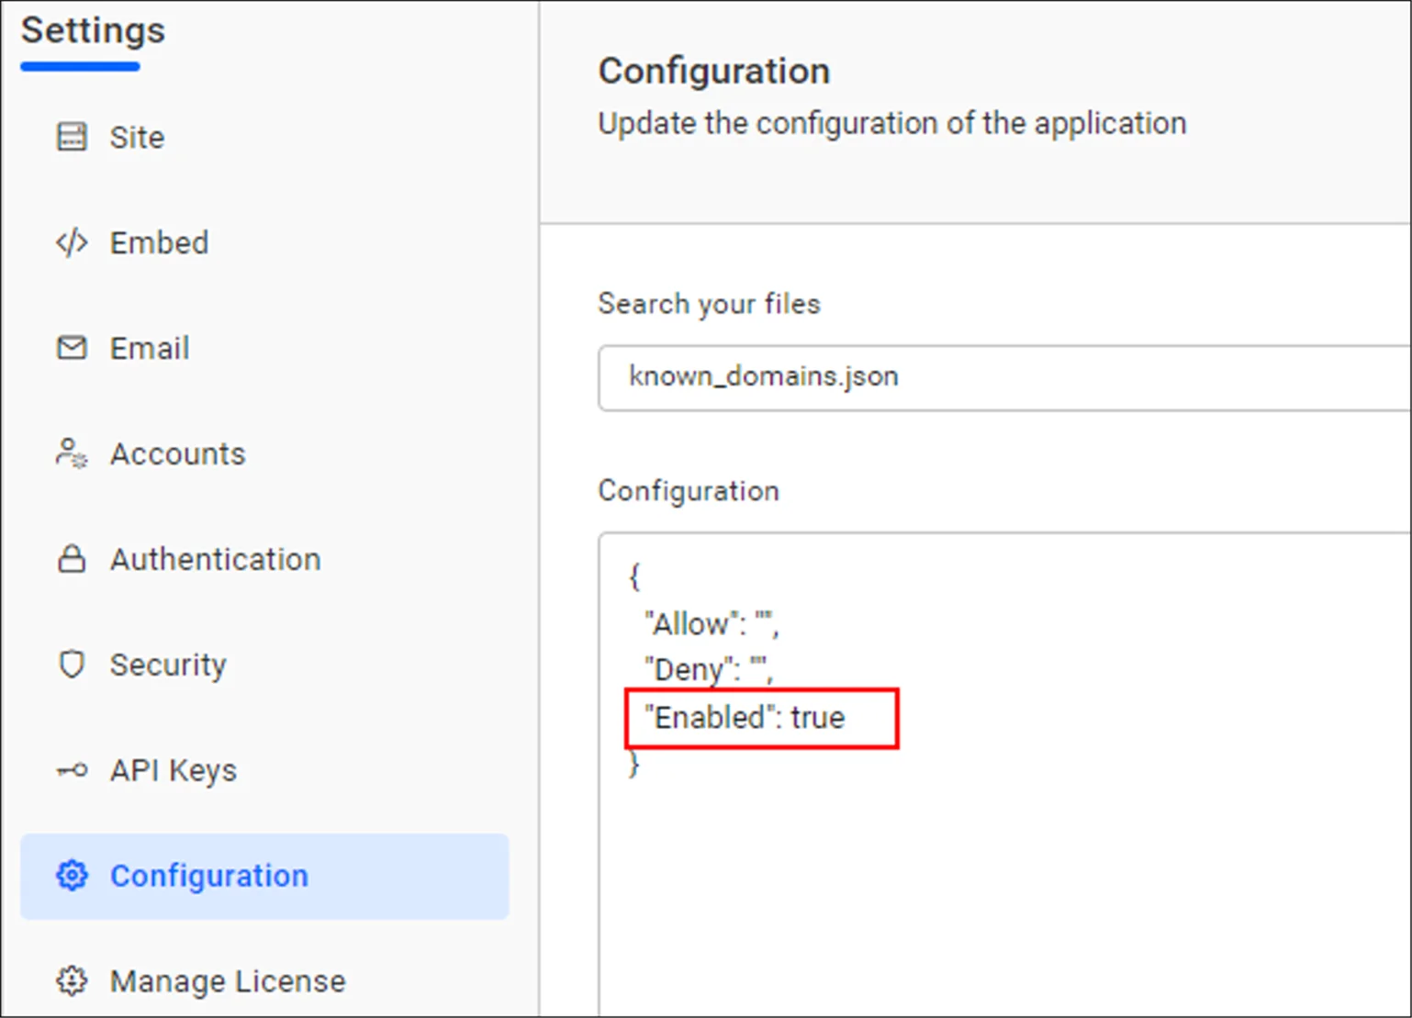Go to the API Keys page
This screenshot has height=1018, width=1412.
coord(174,769)
